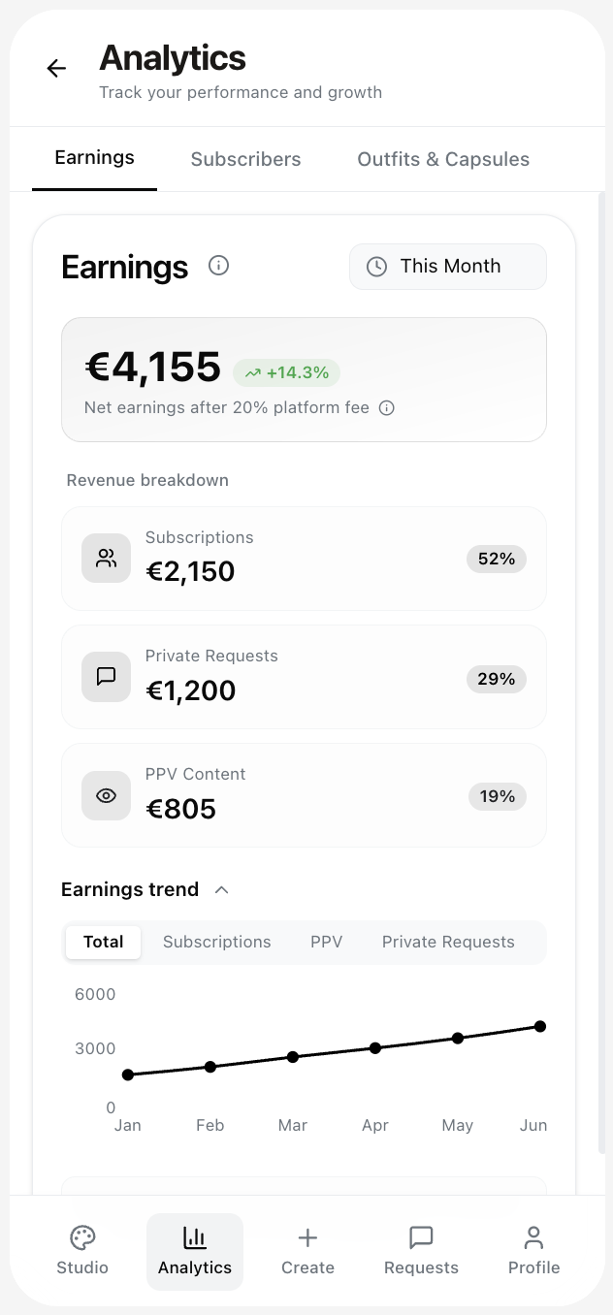This screenshot has height=1315, width=613.
Task: Switch trend chart to Subscriptions
Action: pos(217,942)
